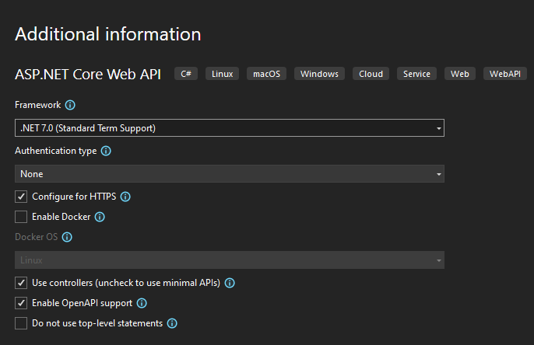This screenshot has width=534, height=345.
Task: Click the top-level statements info icon
Action: coord(172,323)
